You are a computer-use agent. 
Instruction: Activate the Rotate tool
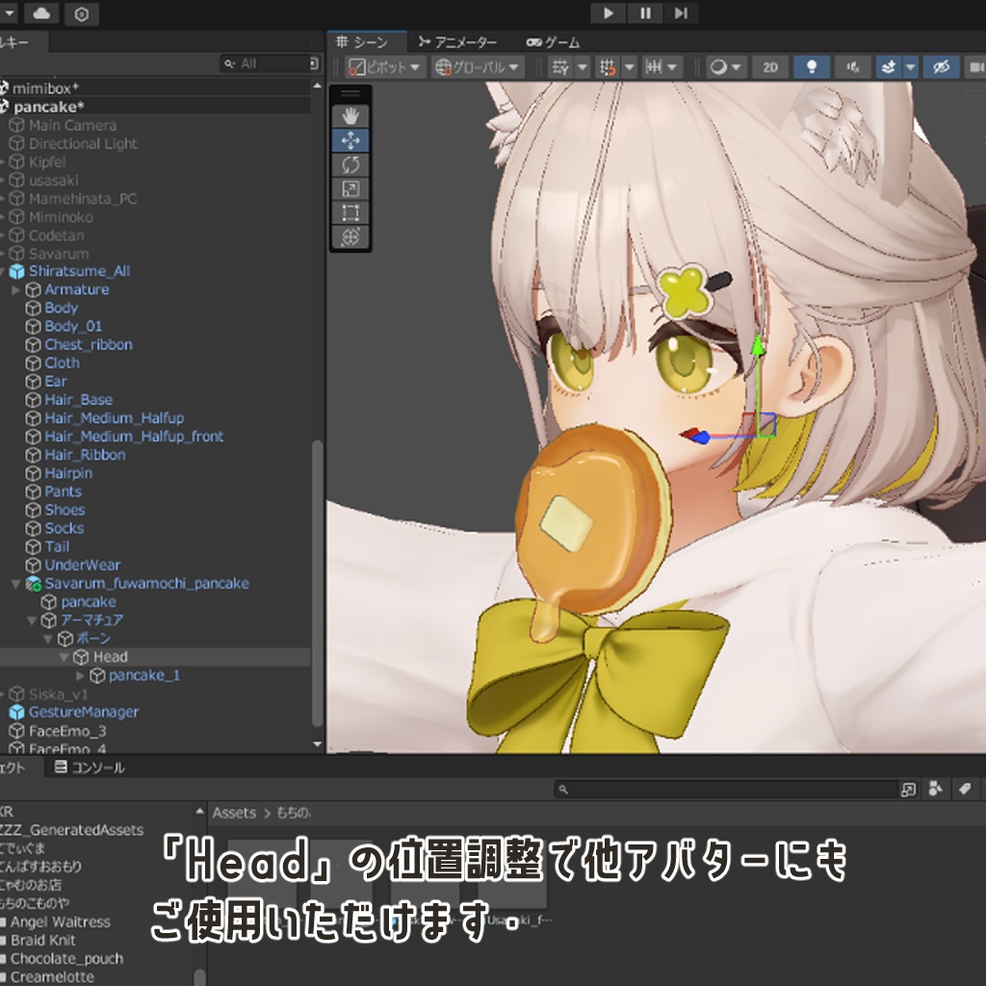pyautogui.click(x=350, y=164)
